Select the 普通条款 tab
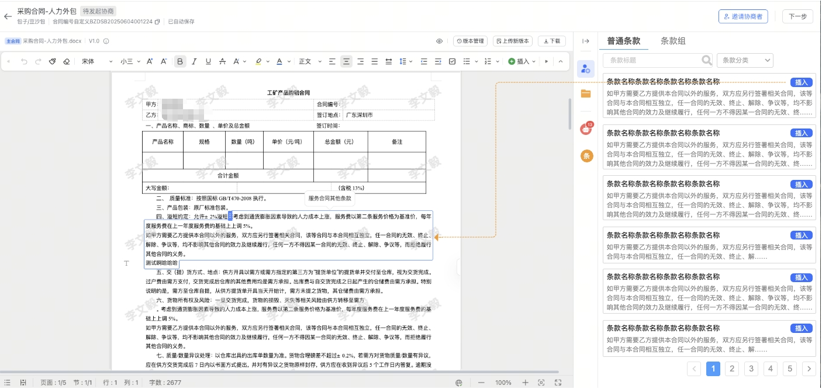822x389 pixels. coord(623,41)
